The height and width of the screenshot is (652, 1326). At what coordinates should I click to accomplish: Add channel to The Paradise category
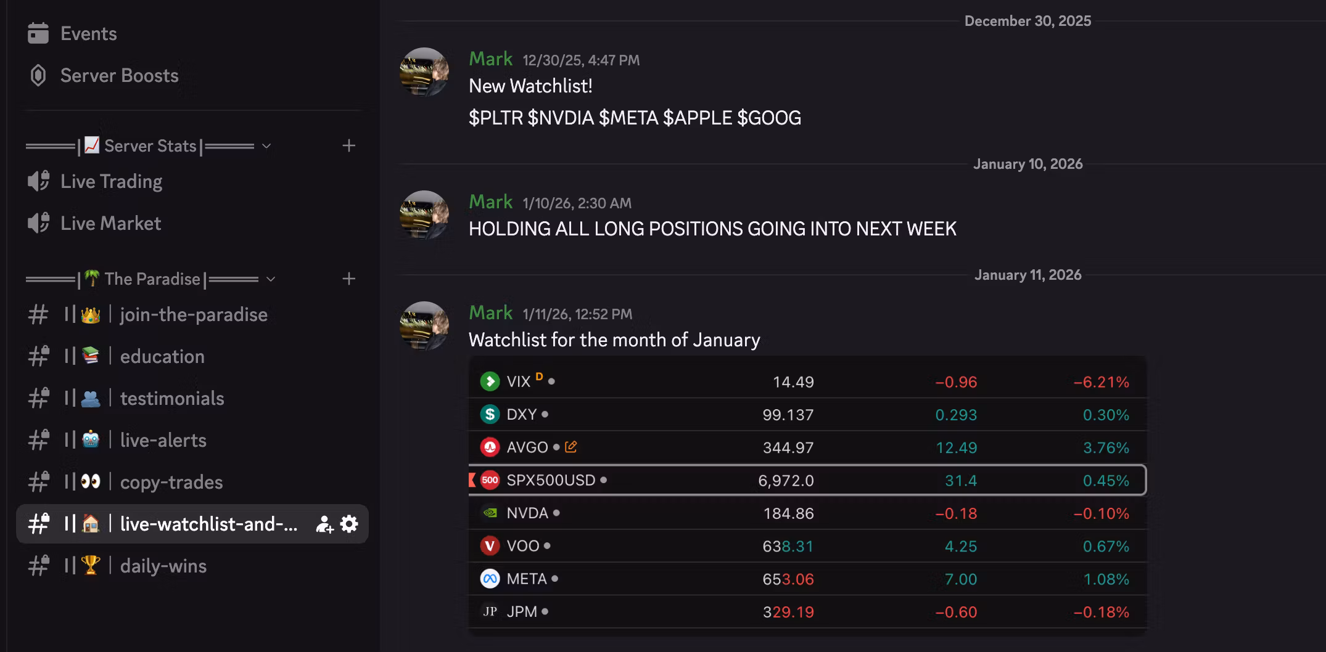point(349,279)
